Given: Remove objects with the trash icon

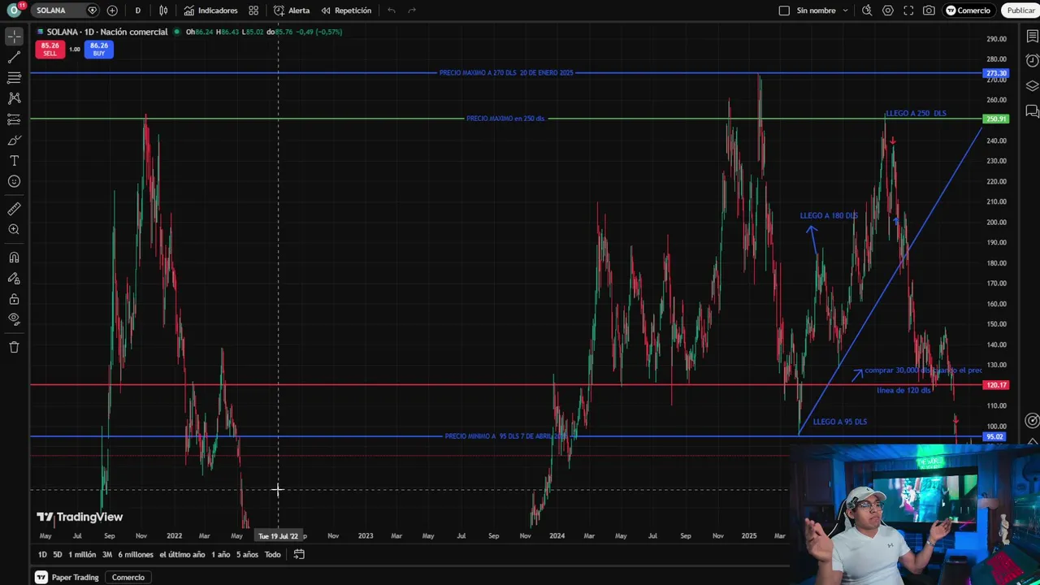Looking at the screenshot, I should [x=14, y=347].
